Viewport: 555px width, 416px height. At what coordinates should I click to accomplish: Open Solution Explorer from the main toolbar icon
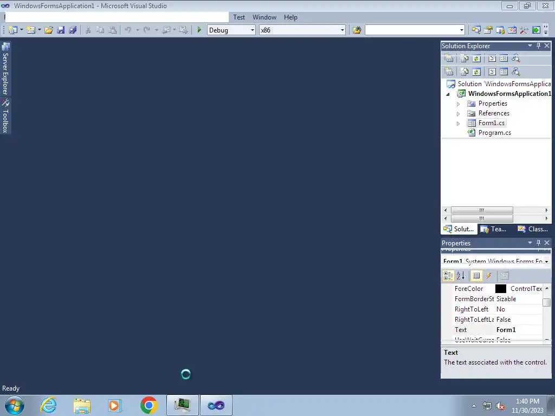(476, 30)
